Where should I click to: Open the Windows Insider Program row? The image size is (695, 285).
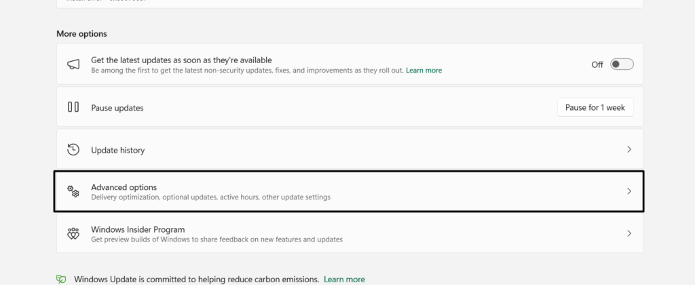pyautogui.click(x=138, y=229)
